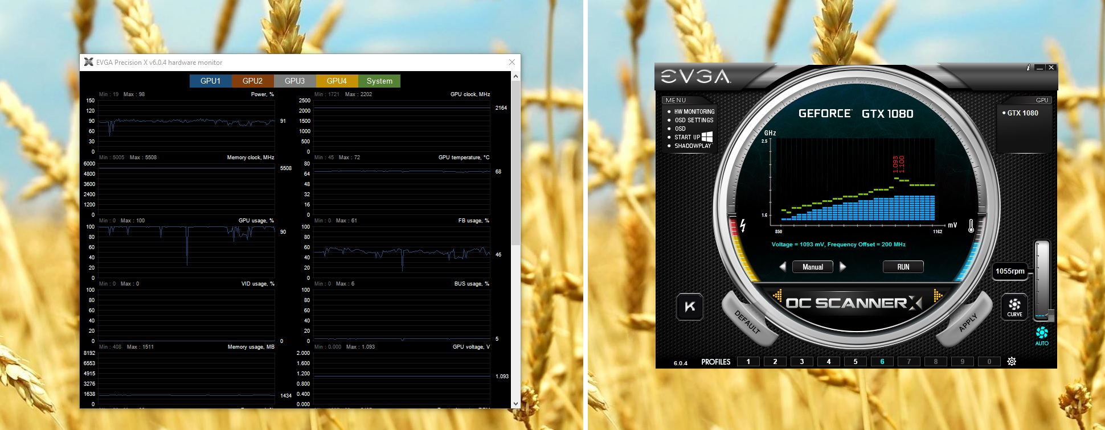Start the OC scan with RUN

pyautogui.click(x=903, y=267)
